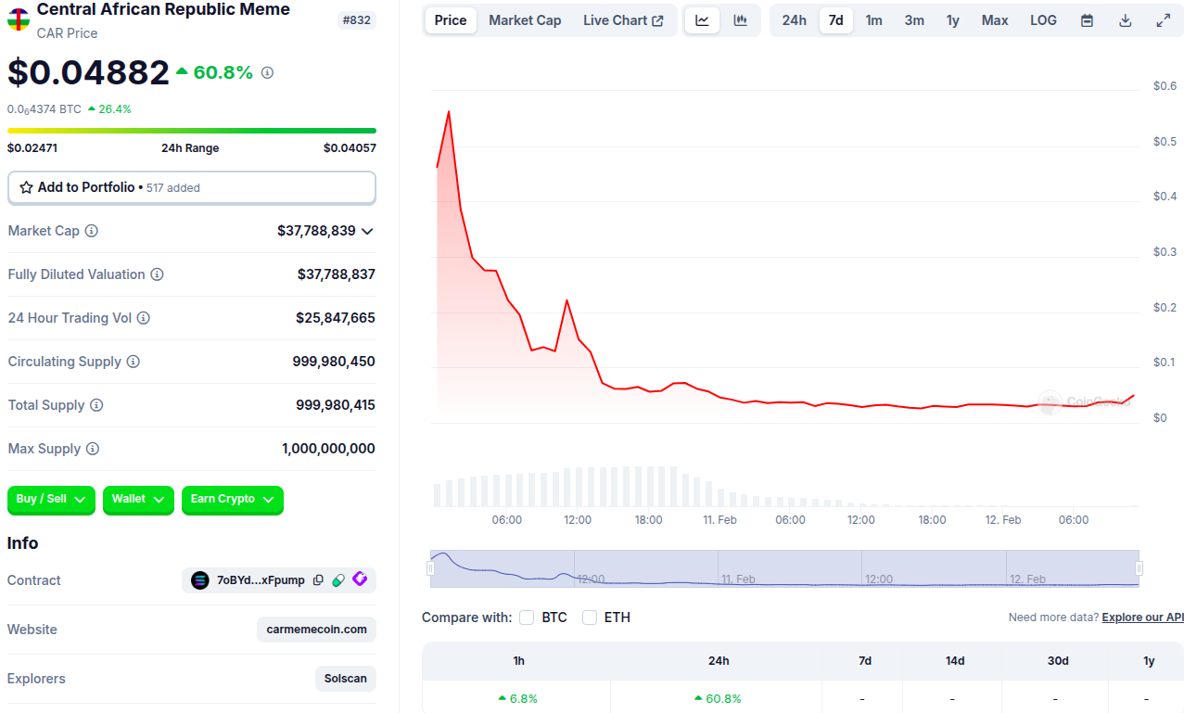
Task: Click the green pill icon next to contract
Action: point(338,580)
